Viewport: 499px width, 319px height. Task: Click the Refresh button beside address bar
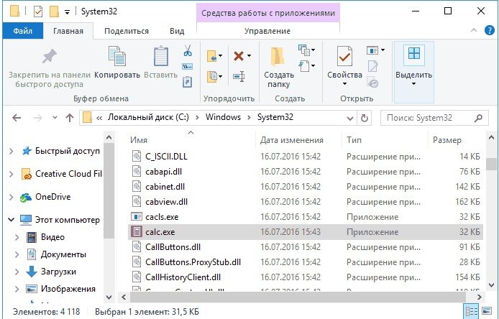point(365,118)
